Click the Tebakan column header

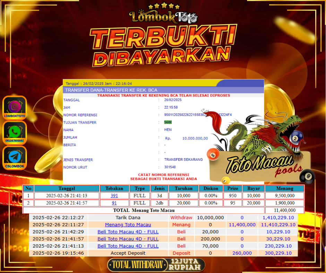(114, 188)
